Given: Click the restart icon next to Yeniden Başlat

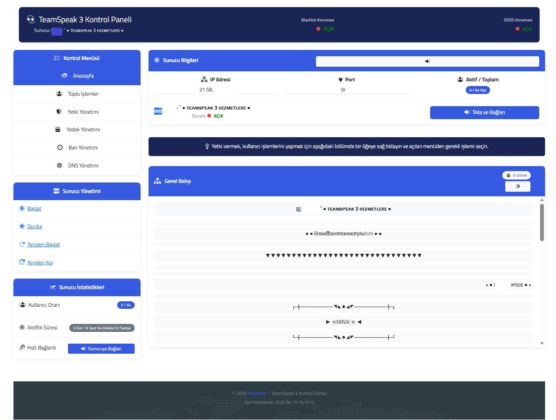Looking at the screenshot, I should [22, 245].
